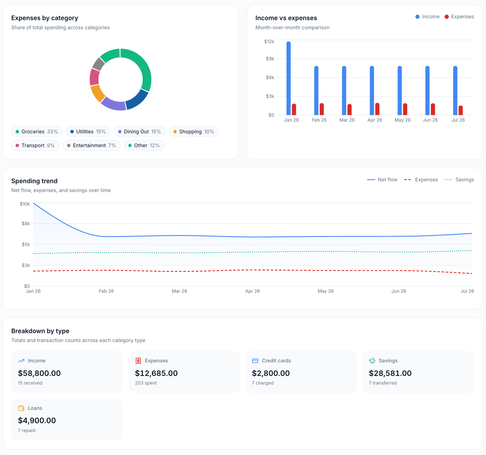
Task: Click the Savings piggy bank icon
Action: coord(372,361)
